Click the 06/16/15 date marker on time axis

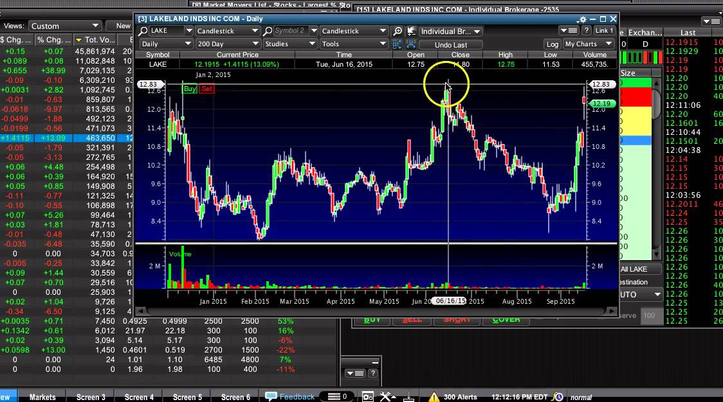[448, 301]
